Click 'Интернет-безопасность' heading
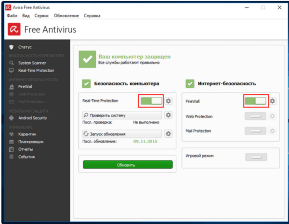The image size is (289, 224). [227, 83]
